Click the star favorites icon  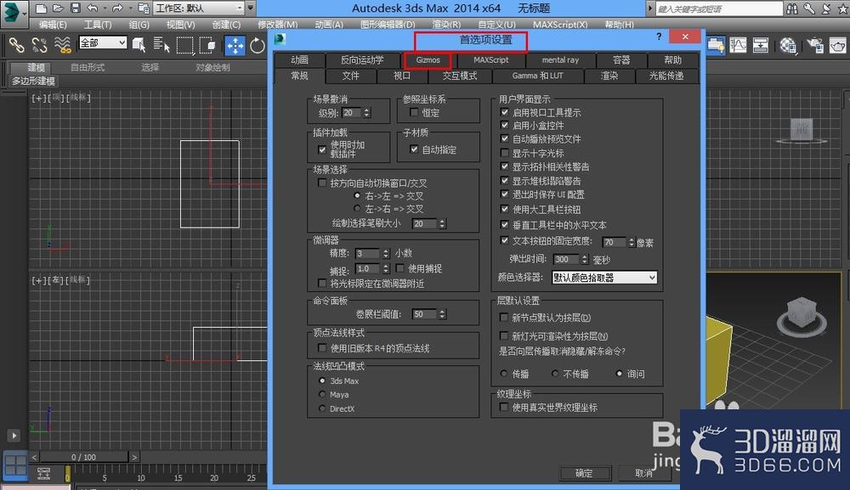point(843,8)
